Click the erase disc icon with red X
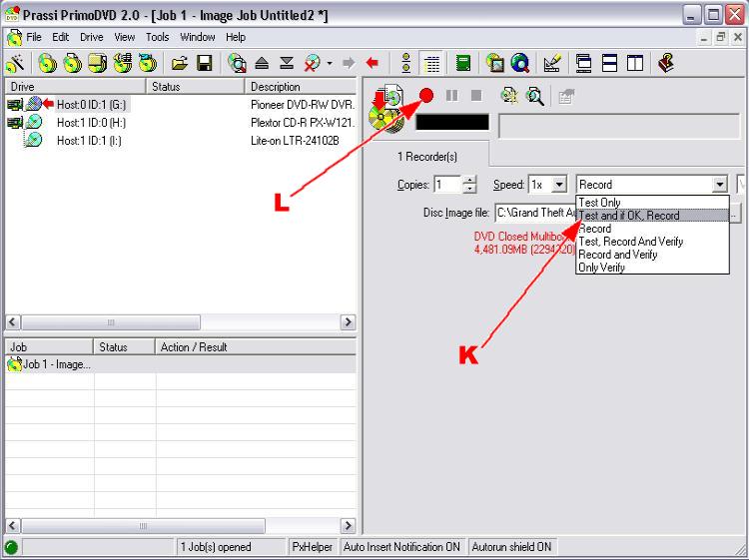 (313, 63)
